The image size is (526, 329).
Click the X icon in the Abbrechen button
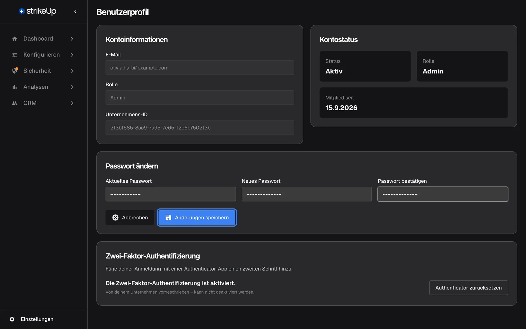pyautogui.click(x=115, y=218)
